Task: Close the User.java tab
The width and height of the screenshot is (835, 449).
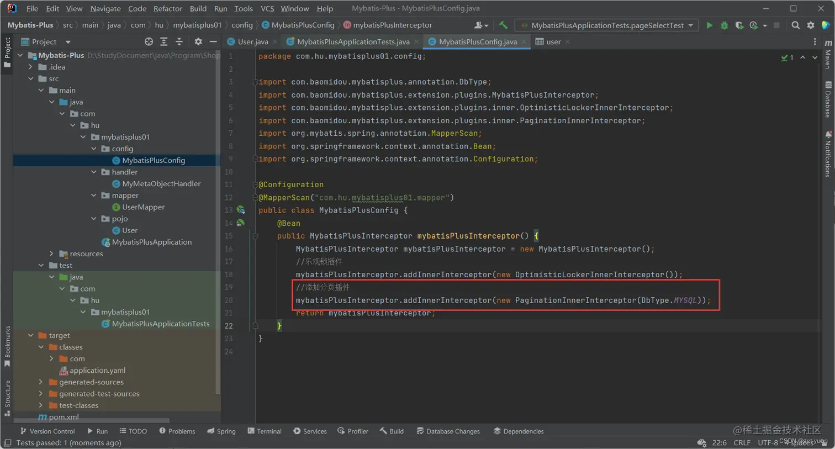Action: [x=275, y=41]
